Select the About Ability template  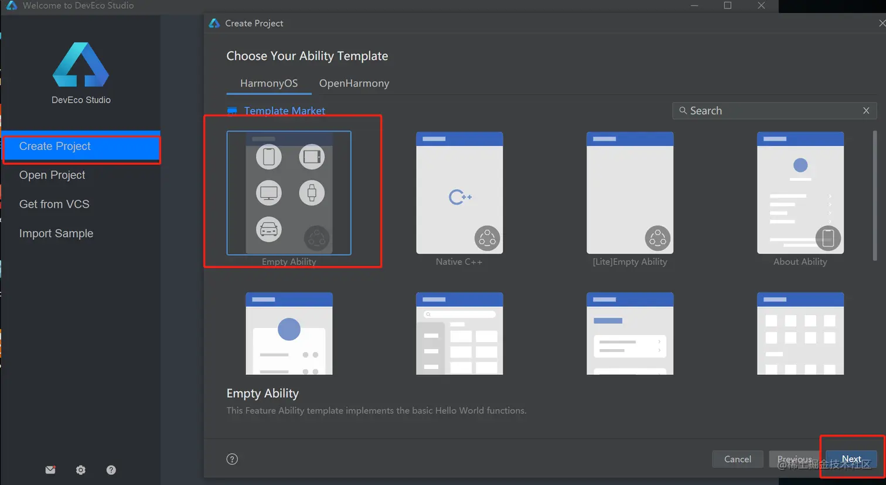[x=800, y=193]
